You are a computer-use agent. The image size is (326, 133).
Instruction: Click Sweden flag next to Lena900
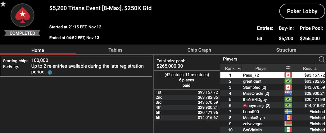point(288,111)
